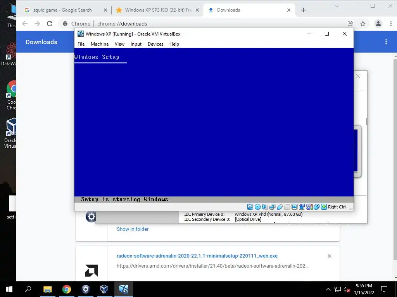Click the share page icon in Chrome
Image resolution: width=397 pixels, height=297 pixels.
point(350,24)
